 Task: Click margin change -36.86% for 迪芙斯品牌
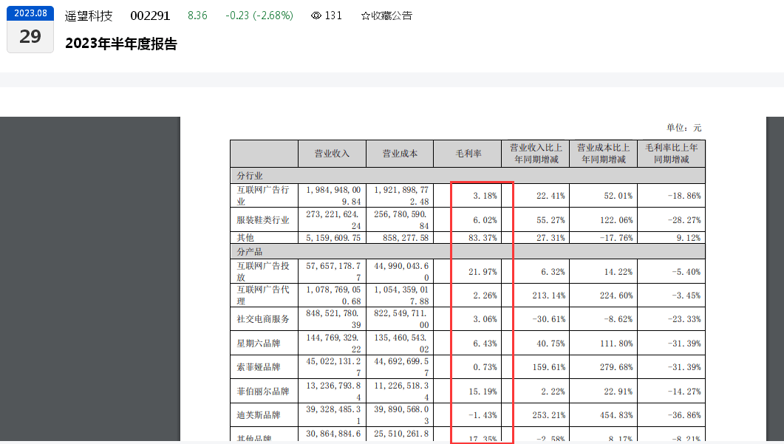click(684, 415)
